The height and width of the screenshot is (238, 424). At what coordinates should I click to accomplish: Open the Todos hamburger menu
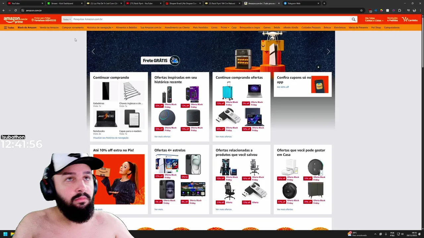(x=9, y=27)
